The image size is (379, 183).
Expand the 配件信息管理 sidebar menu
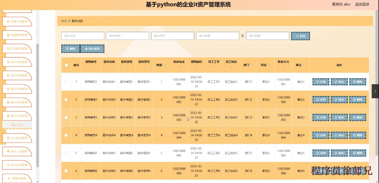17,89
